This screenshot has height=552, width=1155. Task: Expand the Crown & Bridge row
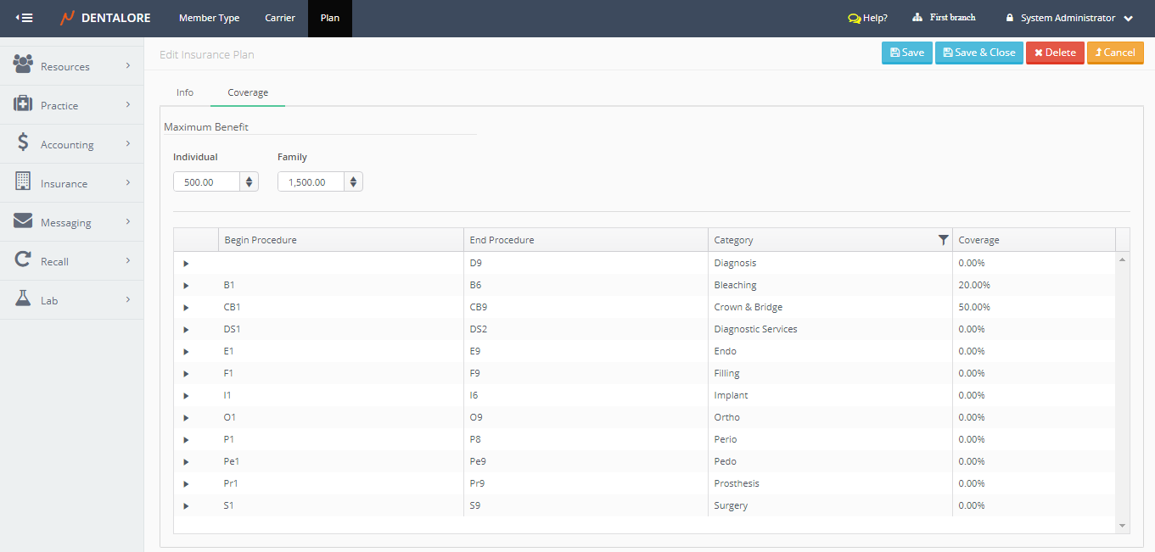(186, 308)
